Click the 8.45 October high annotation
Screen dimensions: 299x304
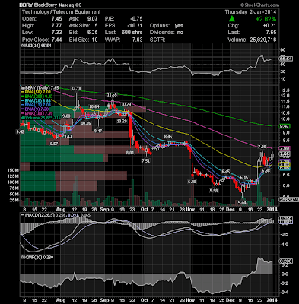tap(167, 137)
